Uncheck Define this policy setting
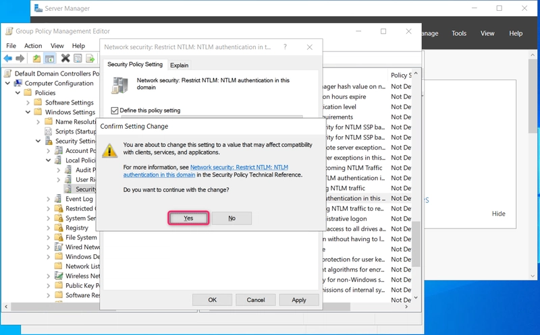540x335 pixels. (x=114, y=111)
